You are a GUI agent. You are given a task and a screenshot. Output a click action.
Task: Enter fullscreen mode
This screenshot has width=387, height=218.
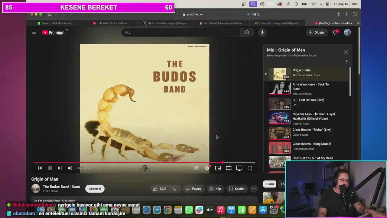[250, 168]
